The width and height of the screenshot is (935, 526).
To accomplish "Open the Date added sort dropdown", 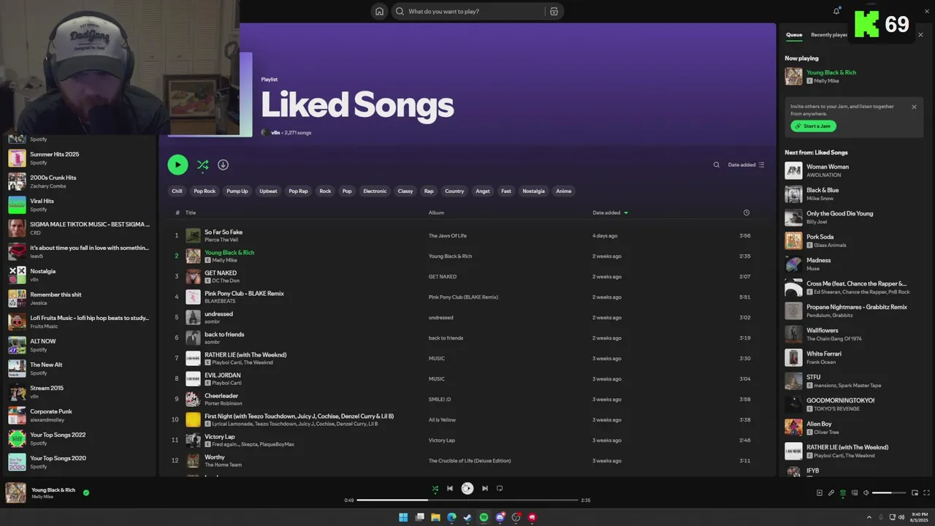I will tap(746, 164).
